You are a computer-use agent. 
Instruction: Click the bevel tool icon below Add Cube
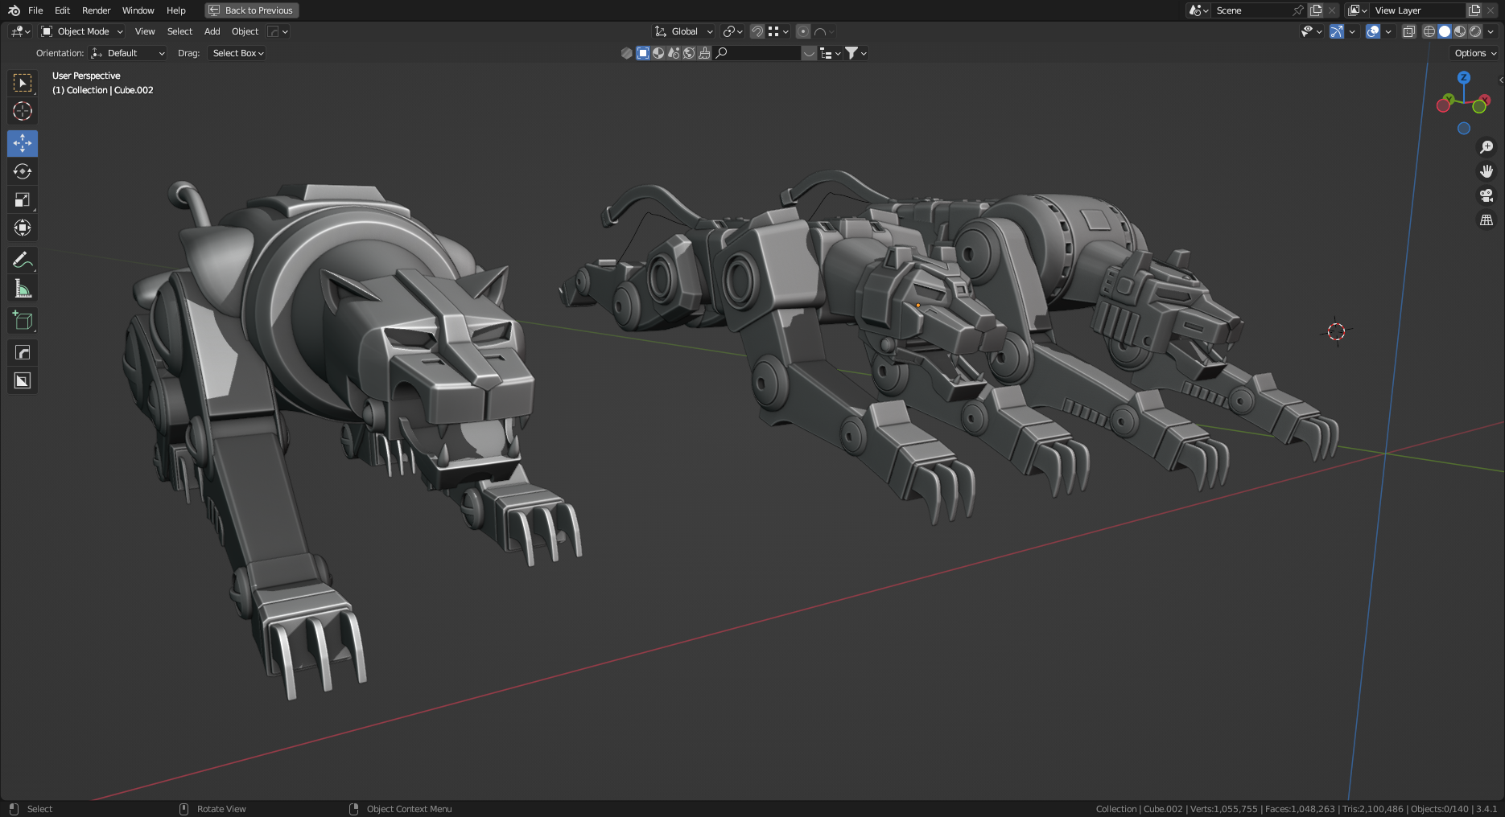click(x=23, y=352)
